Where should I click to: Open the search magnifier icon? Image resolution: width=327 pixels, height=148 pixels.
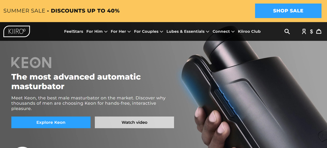pyautogui.click(x=287, y=32)
